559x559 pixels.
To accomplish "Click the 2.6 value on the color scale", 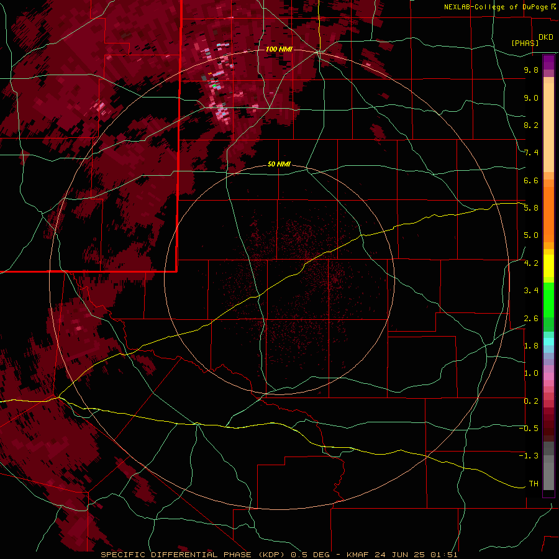I will tap(531, 319).
